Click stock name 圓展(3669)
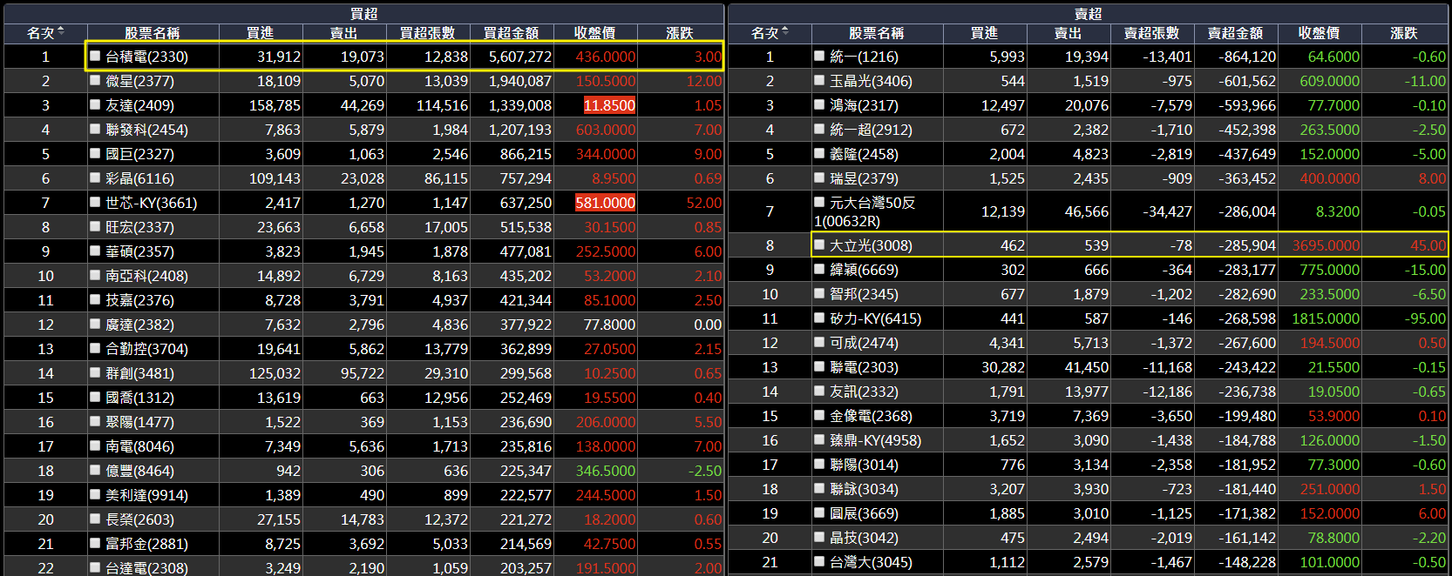The width and height of the screenshot is (1452, 576). pyautogui.click(x=864, y=513)
